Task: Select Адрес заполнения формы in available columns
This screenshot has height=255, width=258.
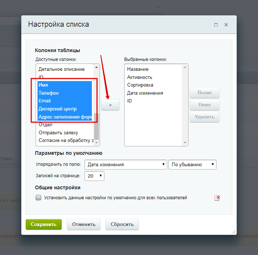Action: pyautogui.click(x=65, y=117)
